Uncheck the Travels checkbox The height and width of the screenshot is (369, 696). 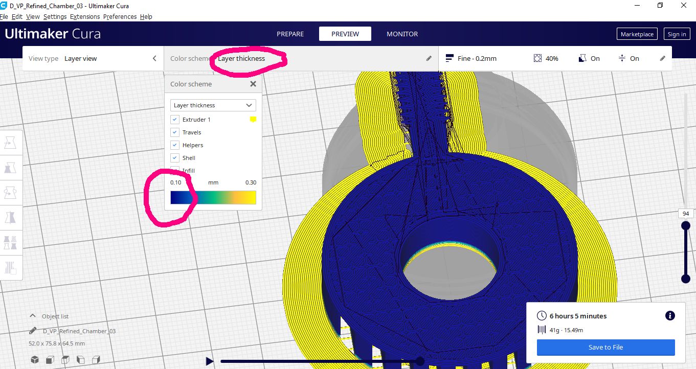coord(175,132)
